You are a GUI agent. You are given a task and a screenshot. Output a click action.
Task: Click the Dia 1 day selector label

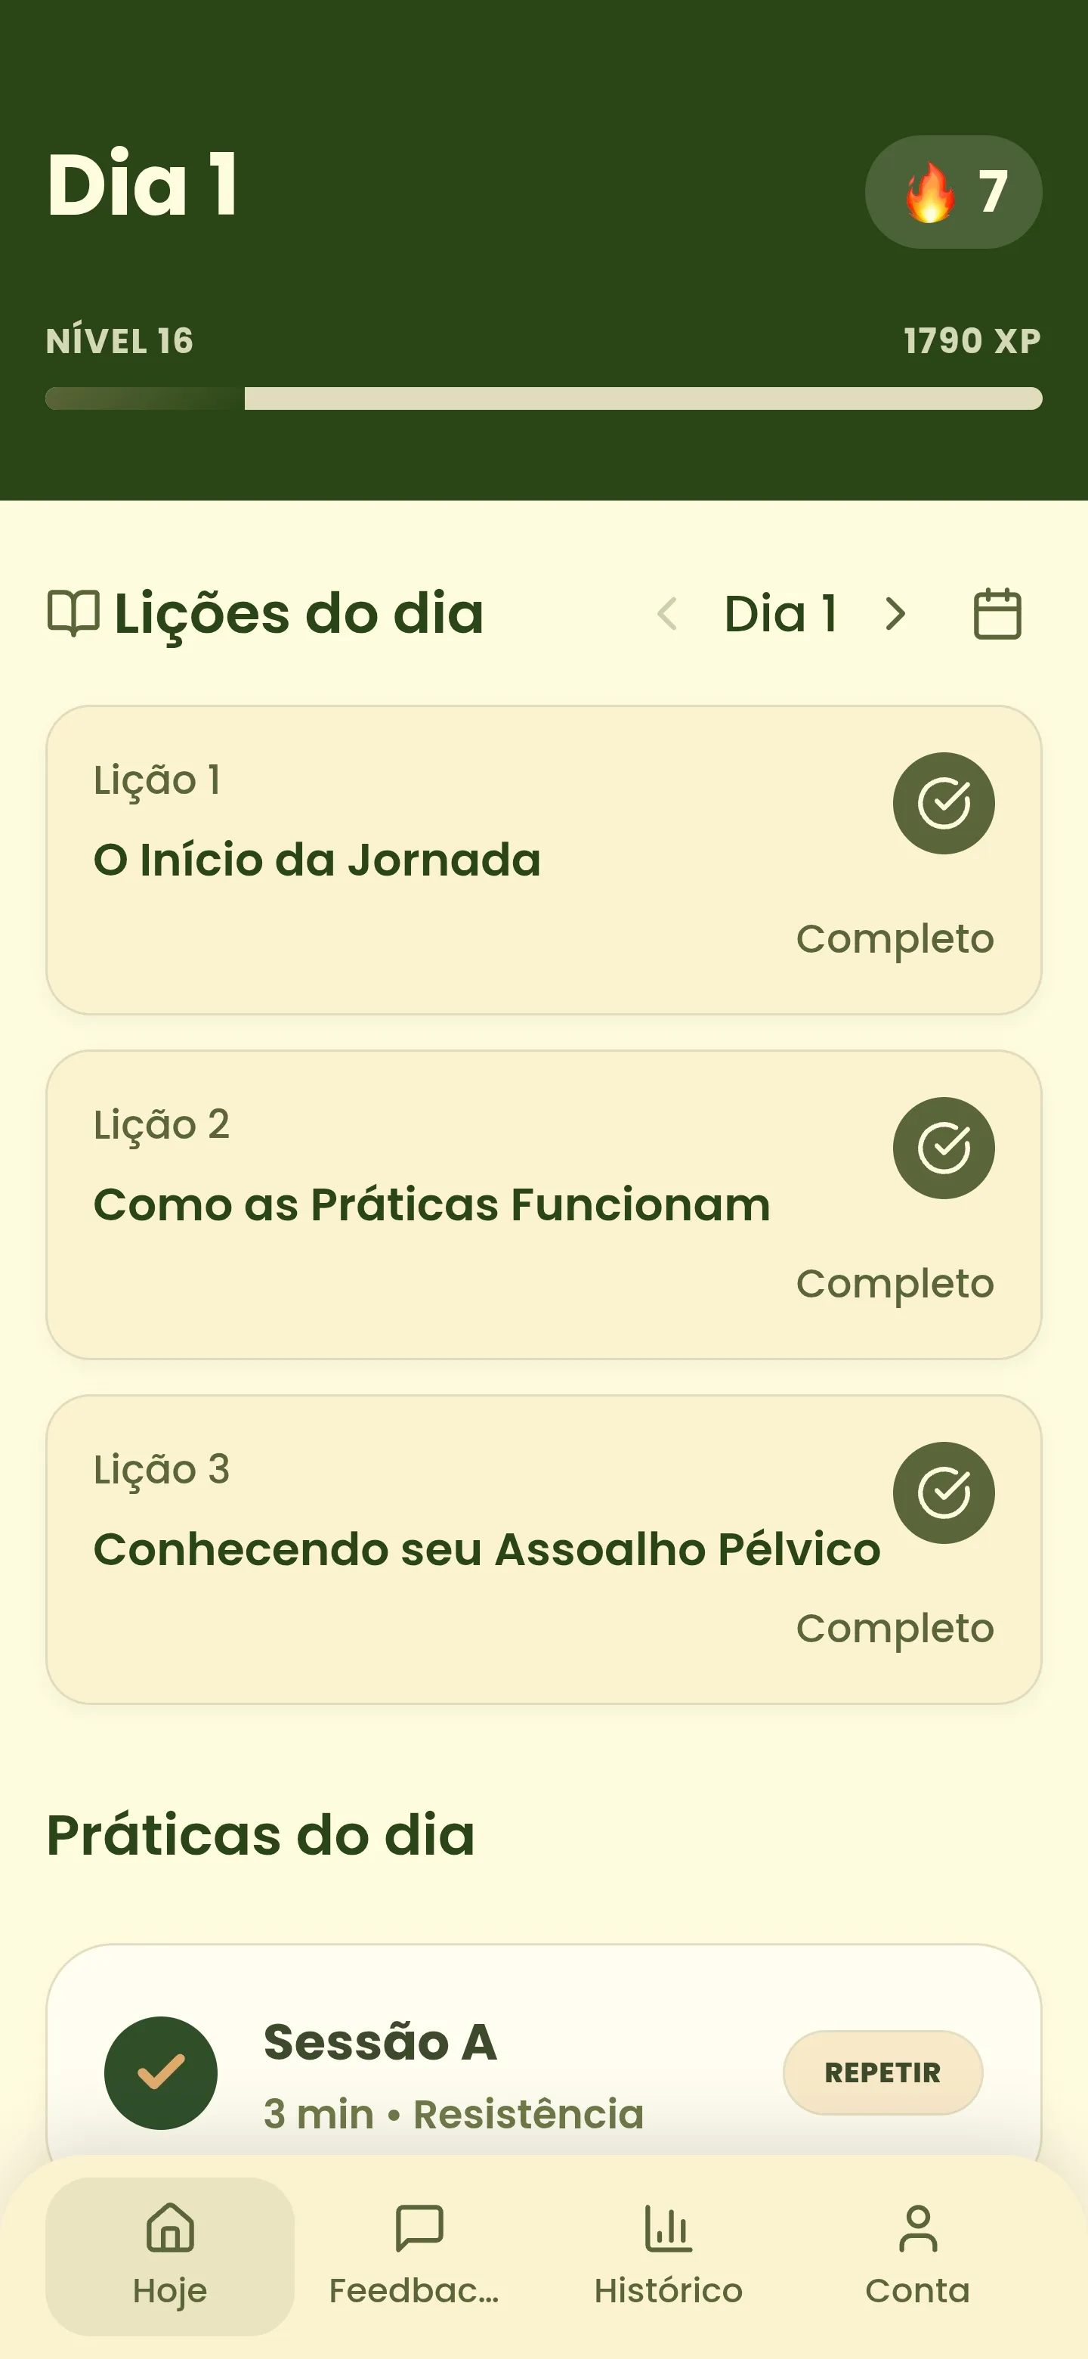tap(780, 613)
